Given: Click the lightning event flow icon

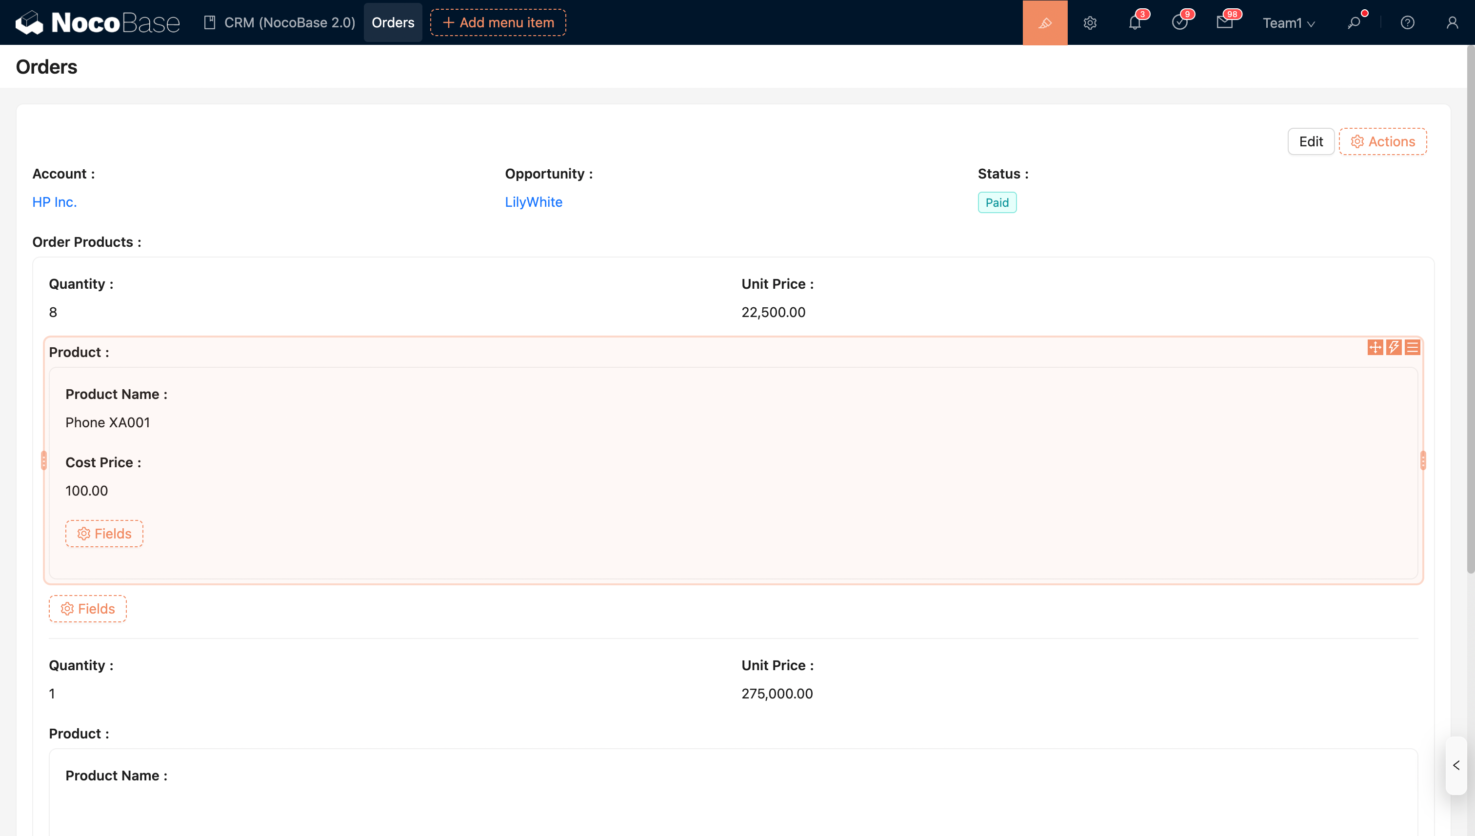Looking at the screenshot, I should click(x=1394, y=347).
